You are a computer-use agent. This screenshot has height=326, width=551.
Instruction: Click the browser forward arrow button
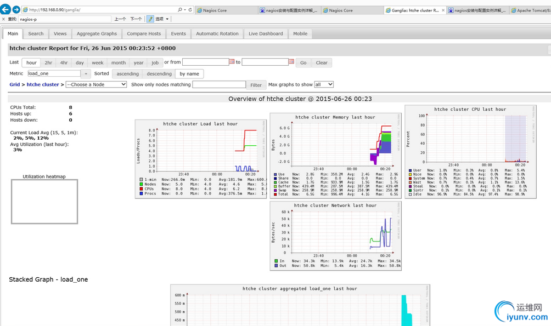16,10
